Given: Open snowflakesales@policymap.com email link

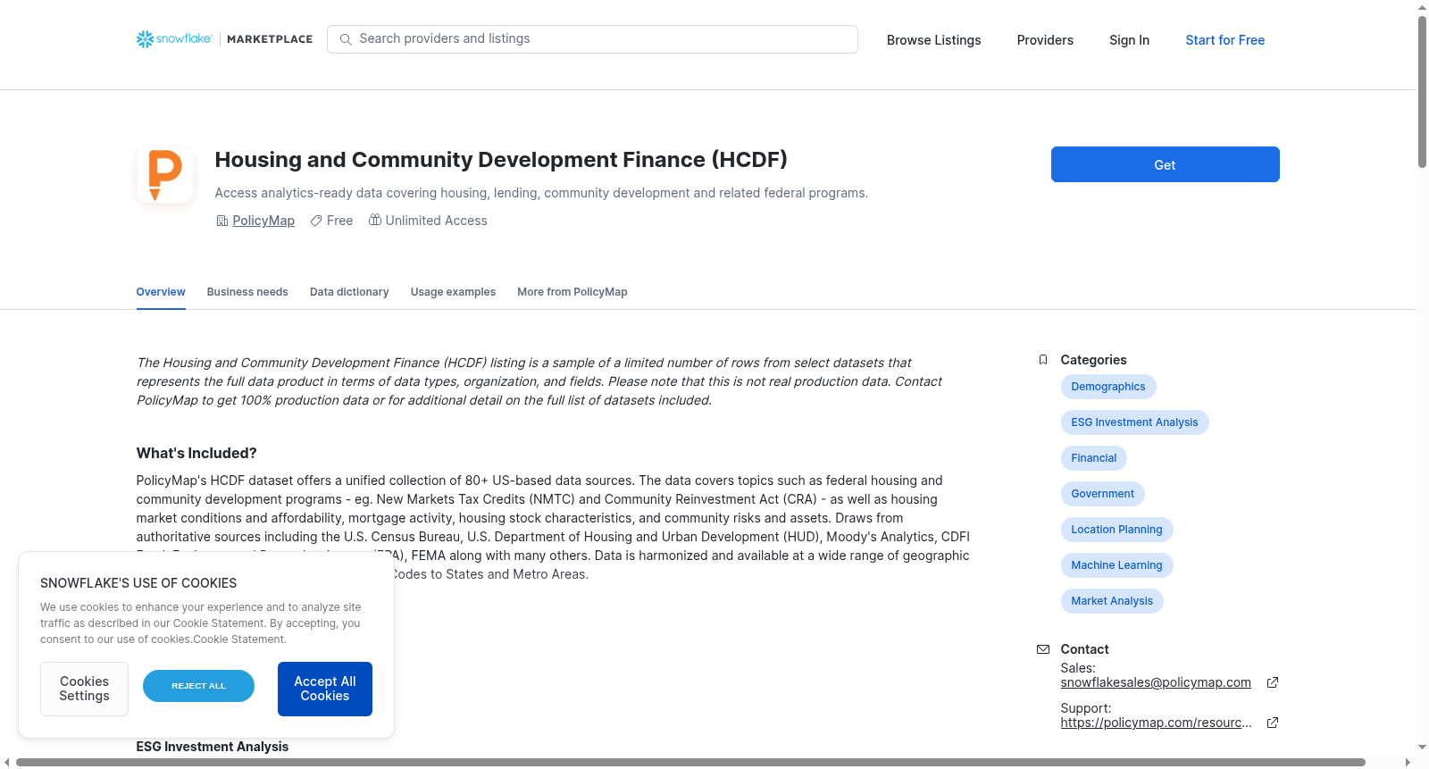Looking at the screenshot, I should click(x=1156, y=682).
